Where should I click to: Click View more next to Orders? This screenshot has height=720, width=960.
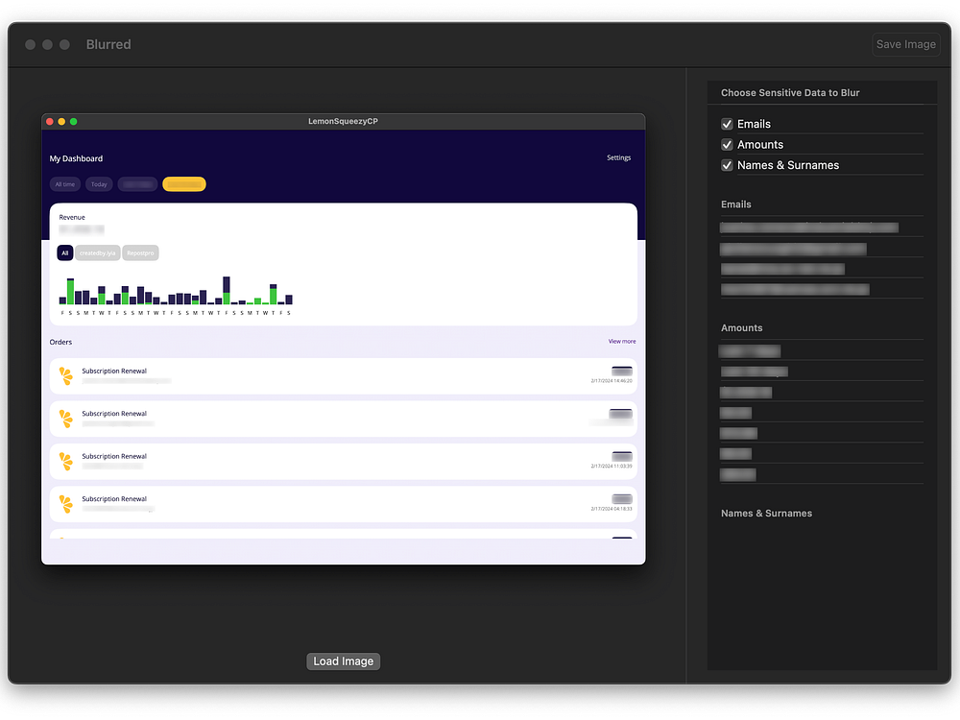pos(622,342)
